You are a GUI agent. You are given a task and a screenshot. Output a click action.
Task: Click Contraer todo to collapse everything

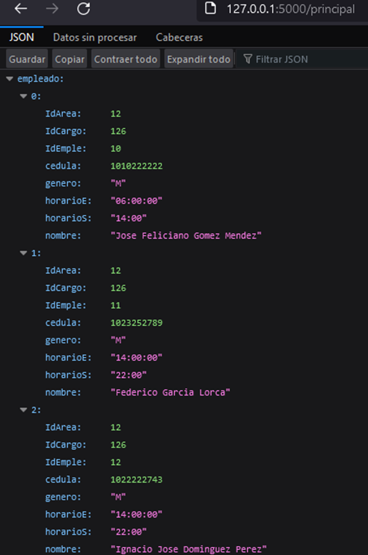coord(125,58)
